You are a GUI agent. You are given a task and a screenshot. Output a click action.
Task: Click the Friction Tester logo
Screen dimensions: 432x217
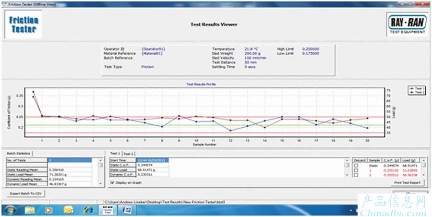[24, 24]
